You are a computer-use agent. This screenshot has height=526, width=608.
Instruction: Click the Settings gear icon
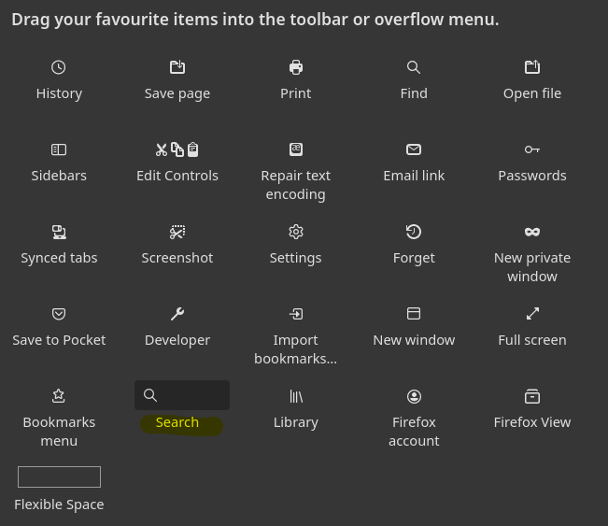tap(296, 232)
